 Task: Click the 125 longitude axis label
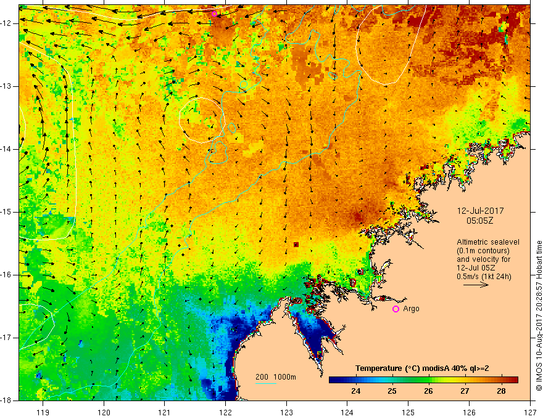point(408,412)
